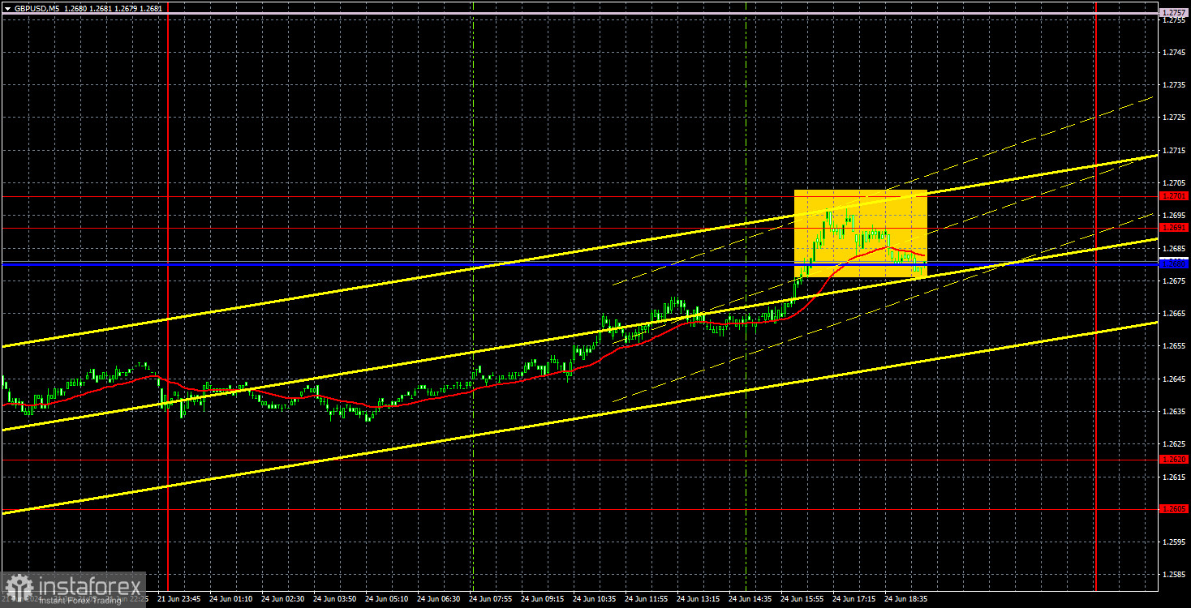Click the 1.2675 price axis label
The height and width of the screenshot is (608, 1191).
pos(1174,280)
